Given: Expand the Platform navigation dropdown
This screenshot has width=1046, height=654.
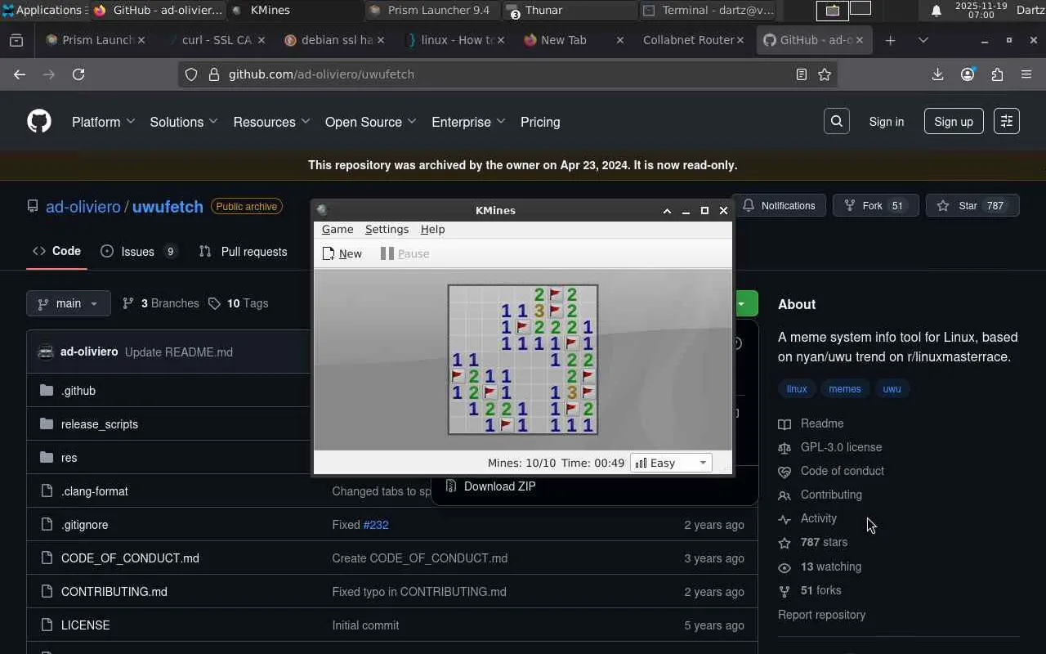Looking at the screenshot, I should (103, 122).
